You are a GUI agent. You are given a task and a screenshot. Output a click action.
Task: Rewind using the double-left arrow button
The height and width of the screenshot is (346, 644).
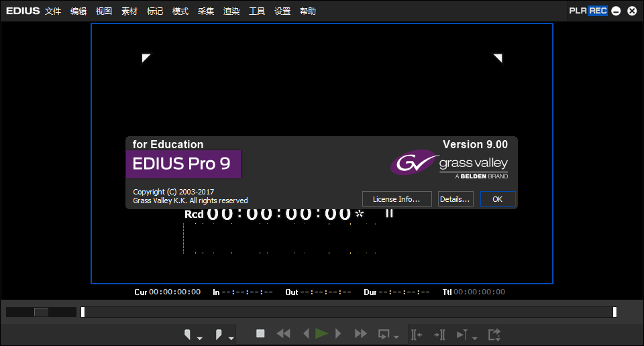tap(283, 334)
